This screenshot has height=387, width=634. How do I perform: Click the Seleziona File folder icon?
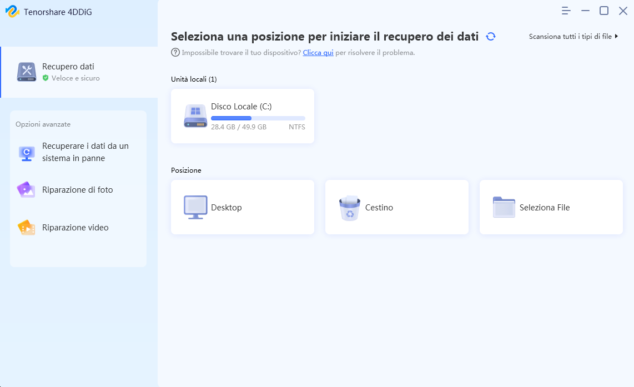504,207
